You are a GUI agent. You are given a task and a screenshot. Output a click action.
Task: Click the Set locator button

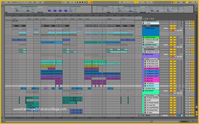click(x=147, y=19)
